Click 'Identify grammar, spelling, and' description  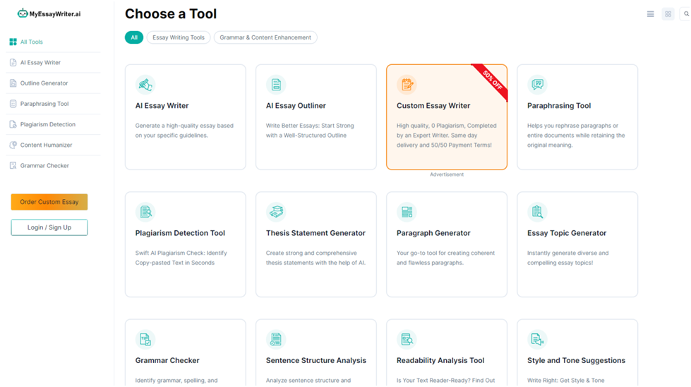coord(176,381)
